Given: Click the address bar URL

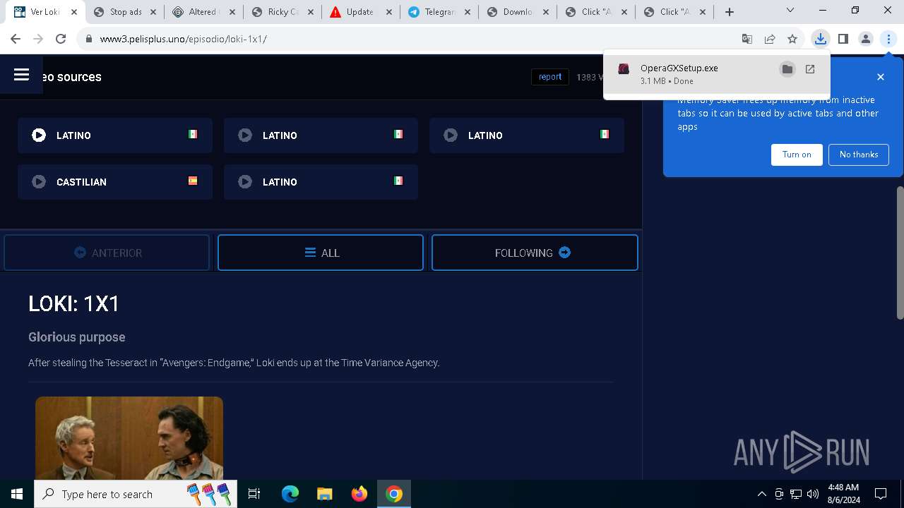Looking at the screenshot, I should click(x=184, y=39).
